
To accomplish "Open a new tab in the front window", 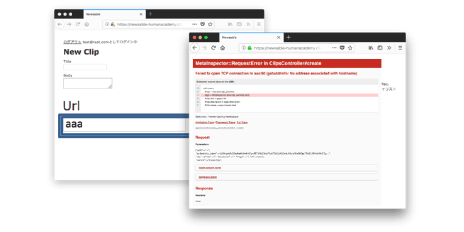I will pyautogui.click(x=288, y=37).
